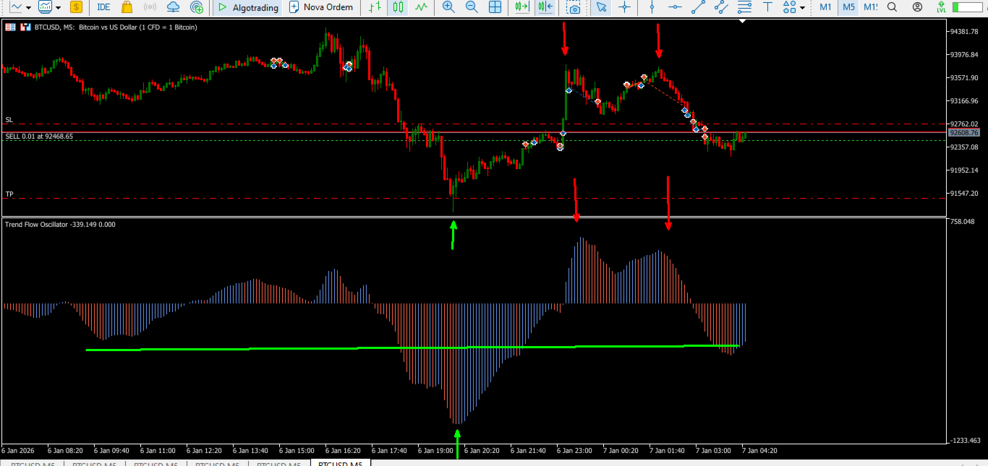Click the current price label 92608.76
The width and height of the screenshot is (988, 466).
pyautogui.click(x=964, y=132)
